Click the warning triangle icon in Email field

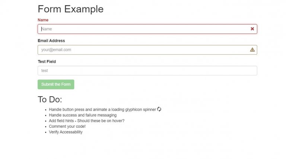point(252,50)
